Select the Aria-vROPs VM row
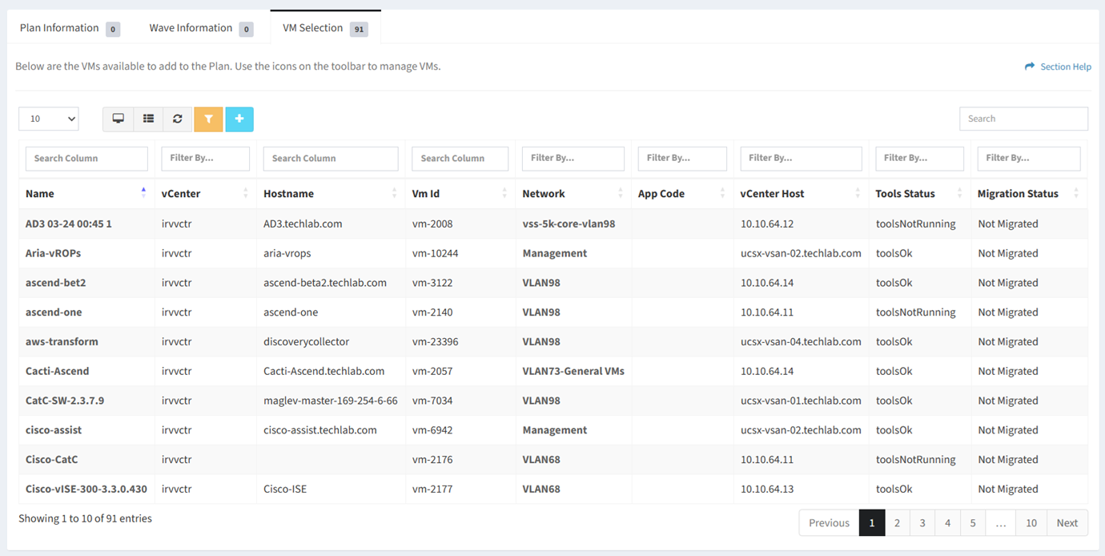 [54, 253]
